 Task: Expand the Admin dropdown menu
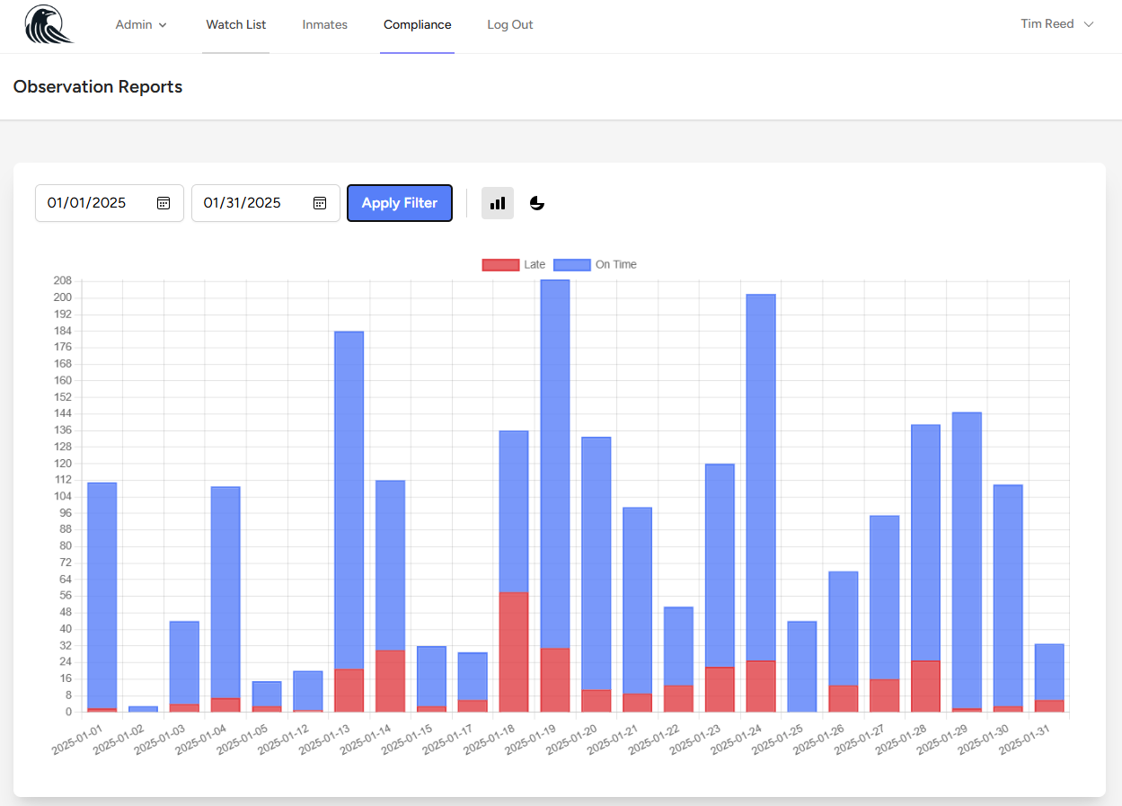[141, 25]
